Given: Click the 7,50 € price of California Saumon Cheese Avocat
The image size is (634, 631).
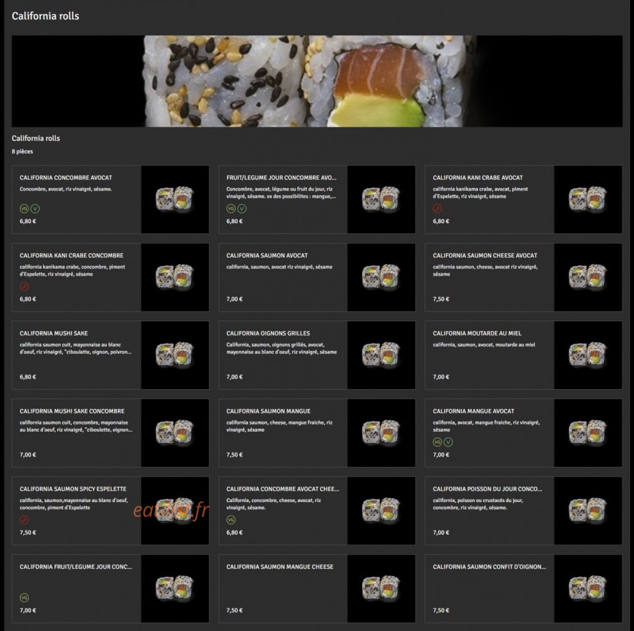Looking at the screenshot, I should [x=441, y=299].
